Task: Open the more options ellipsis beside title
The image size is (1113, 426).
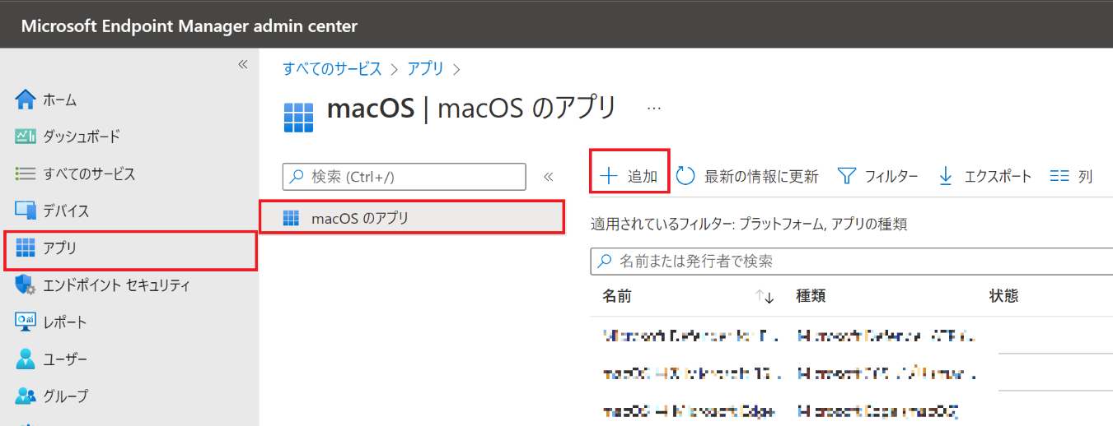Action: pos(654,108)
